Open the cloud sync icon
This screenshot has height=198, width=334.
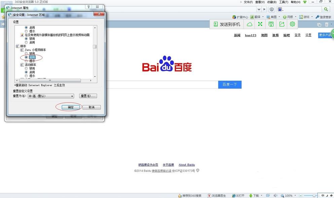tap(250, 24)
